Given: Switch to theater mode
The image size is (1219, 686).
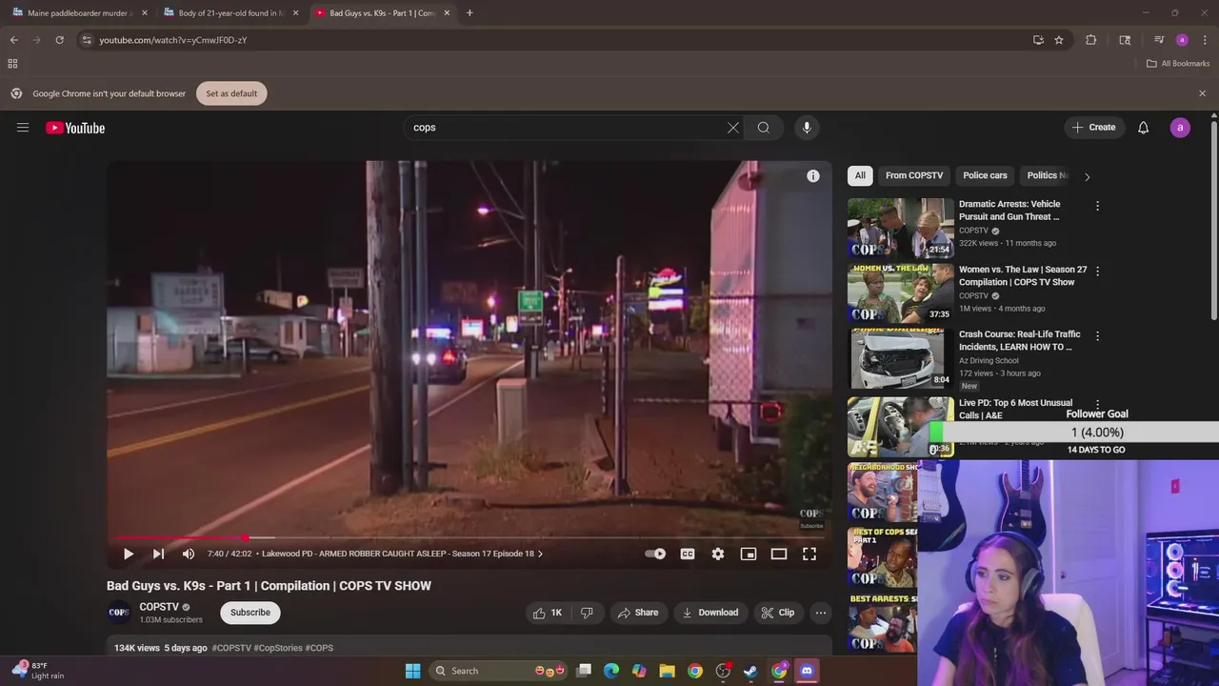Looking at the screenshot, I should pos(779,554).
